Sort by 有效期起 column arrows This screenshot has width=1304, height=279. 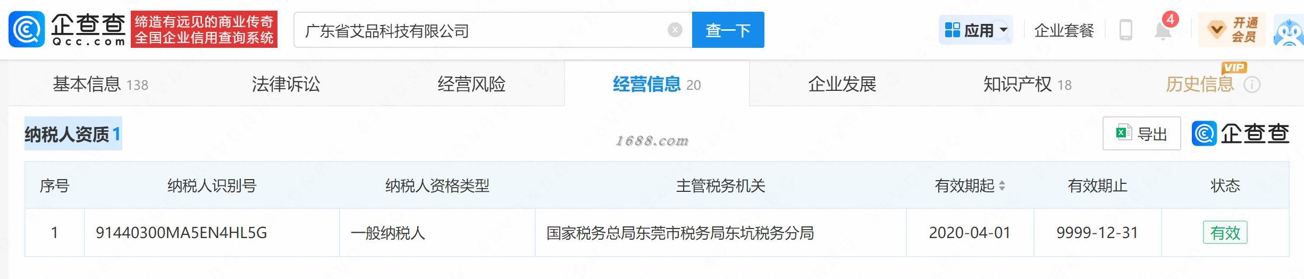pos(1002,186)
